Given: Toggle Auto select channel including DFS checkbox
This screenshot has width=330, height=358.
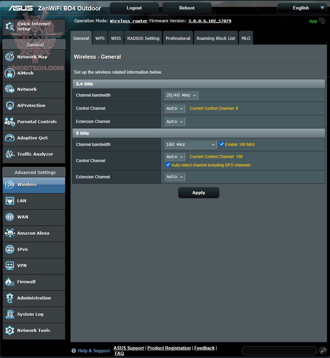Looking at the screenshot, I should pos(168,164).
